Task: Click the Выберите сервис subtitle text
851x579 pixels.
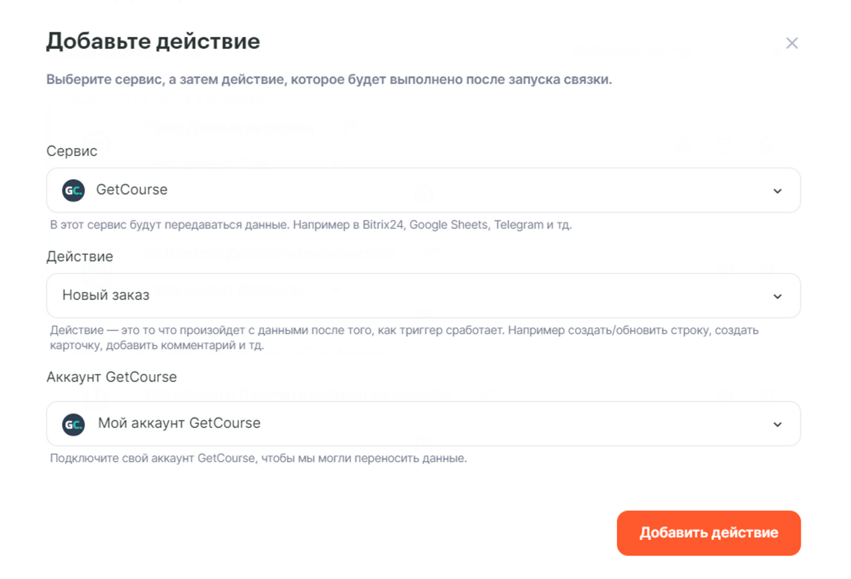Action: (x=329, y=80)
